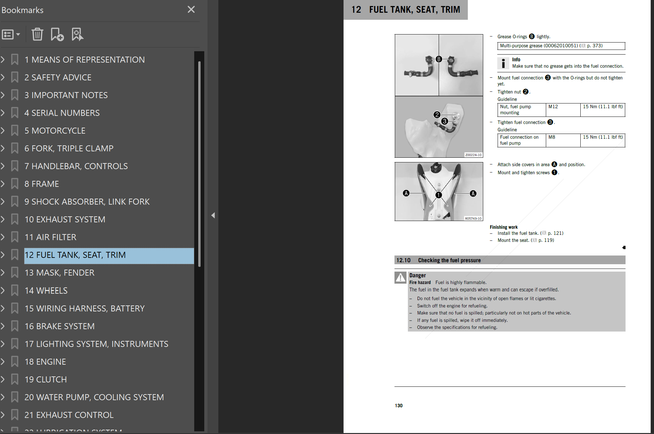Go to bookmark 5 MOTORCYCLE

click(x=55, y=131)
